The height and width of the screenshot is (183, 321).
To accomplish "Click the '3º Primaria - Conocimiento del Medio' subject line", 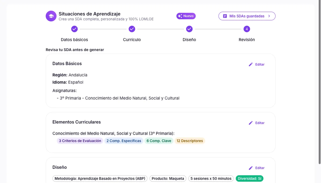I will [x=118, y=98].
